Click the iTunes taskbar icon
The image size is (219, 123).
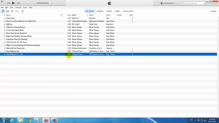pyautogui.click(x=46, y=120)
